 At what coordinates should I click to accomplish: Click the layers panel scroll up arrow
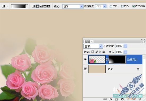144,57
